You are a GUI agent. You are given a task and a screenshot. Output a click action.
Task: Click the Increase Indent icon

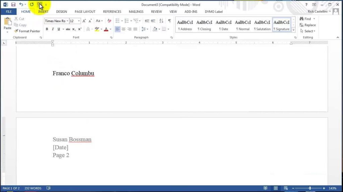point(153,21)
